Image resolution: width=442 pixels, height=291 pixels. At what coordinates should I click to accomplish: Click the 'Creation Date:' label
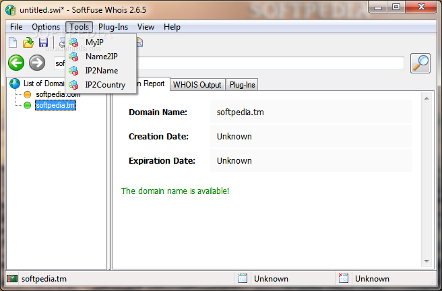(158, 137)
